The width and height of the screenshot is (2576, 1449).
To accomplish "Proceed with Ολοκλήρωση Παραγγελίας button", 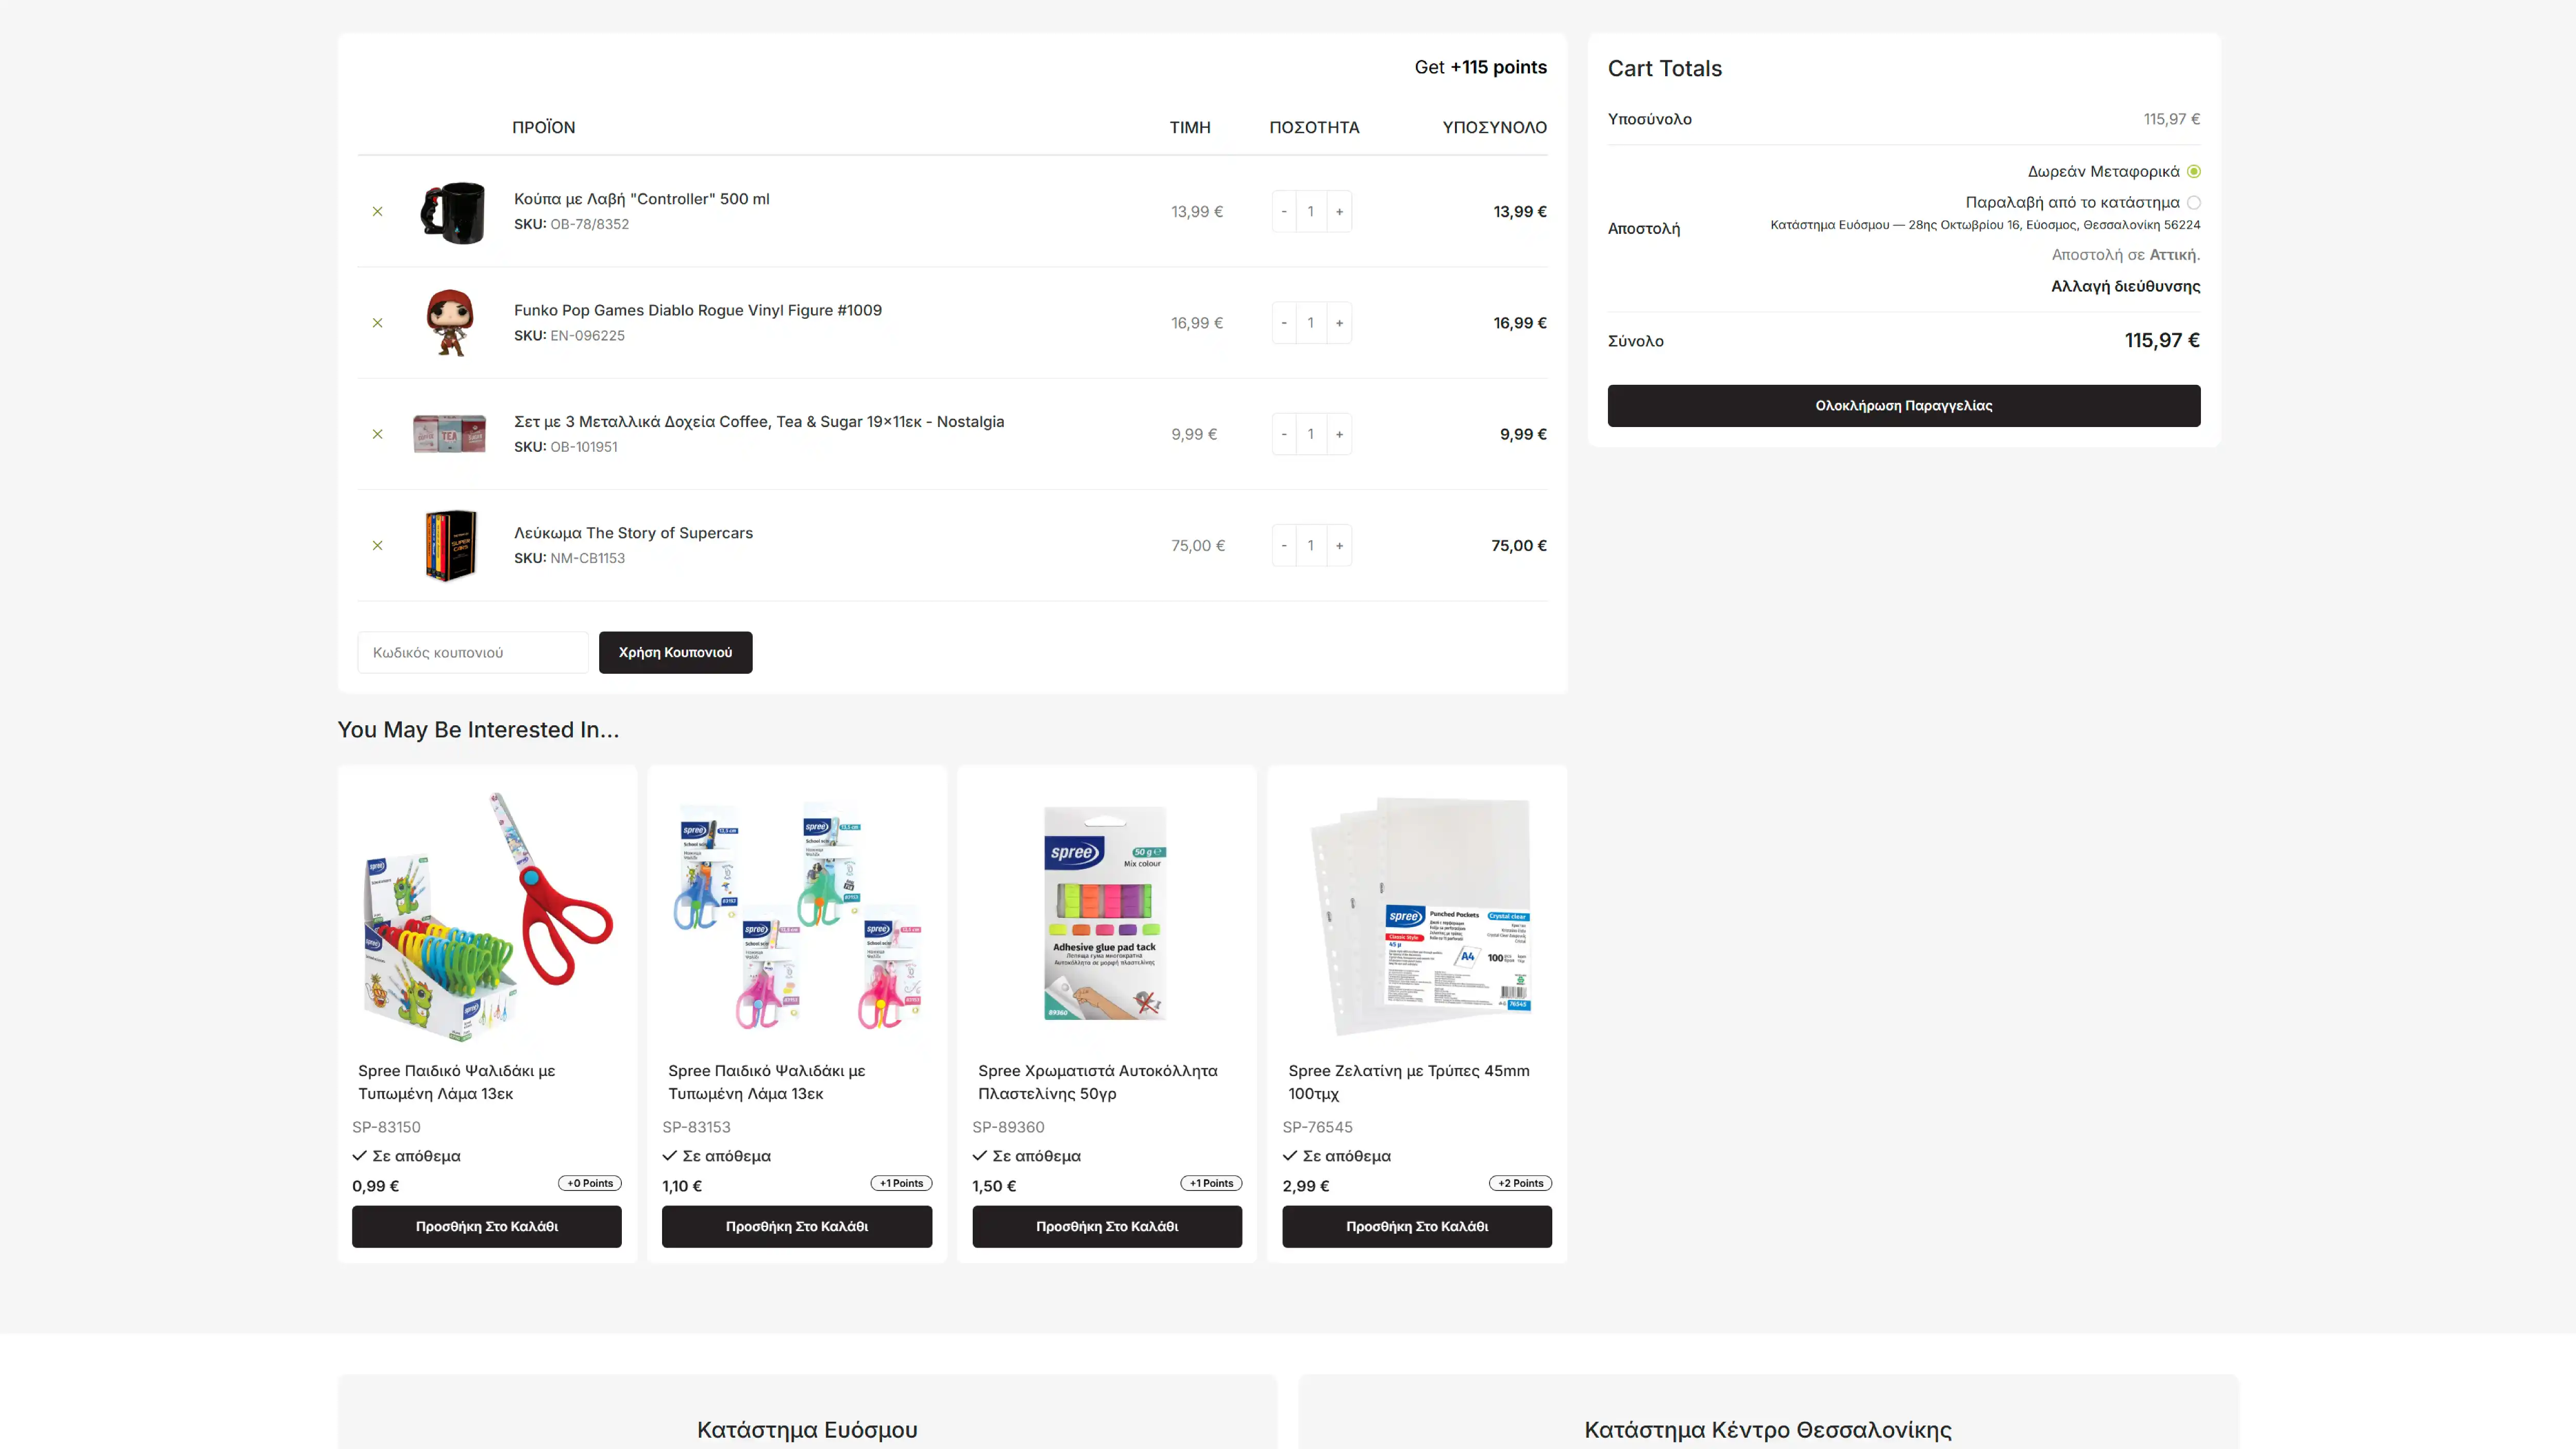I will tap(1903, 405).
